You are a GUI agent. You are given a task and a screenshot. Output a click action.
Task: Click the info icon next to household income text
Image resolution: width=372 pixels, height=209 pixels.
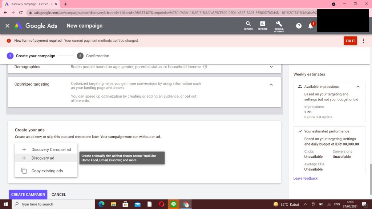(x=205, y=67)
